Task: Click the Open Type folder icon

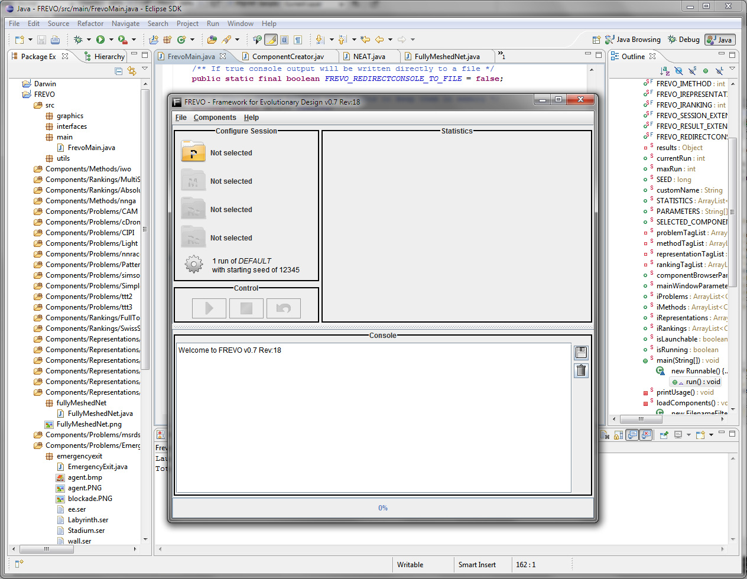Action: point(212,40)
